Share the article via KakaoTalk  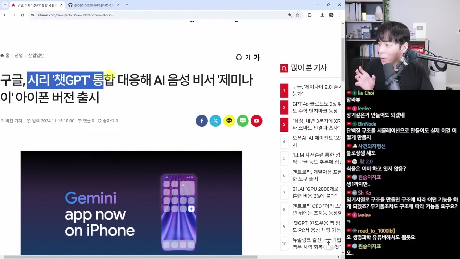[229, 121]
